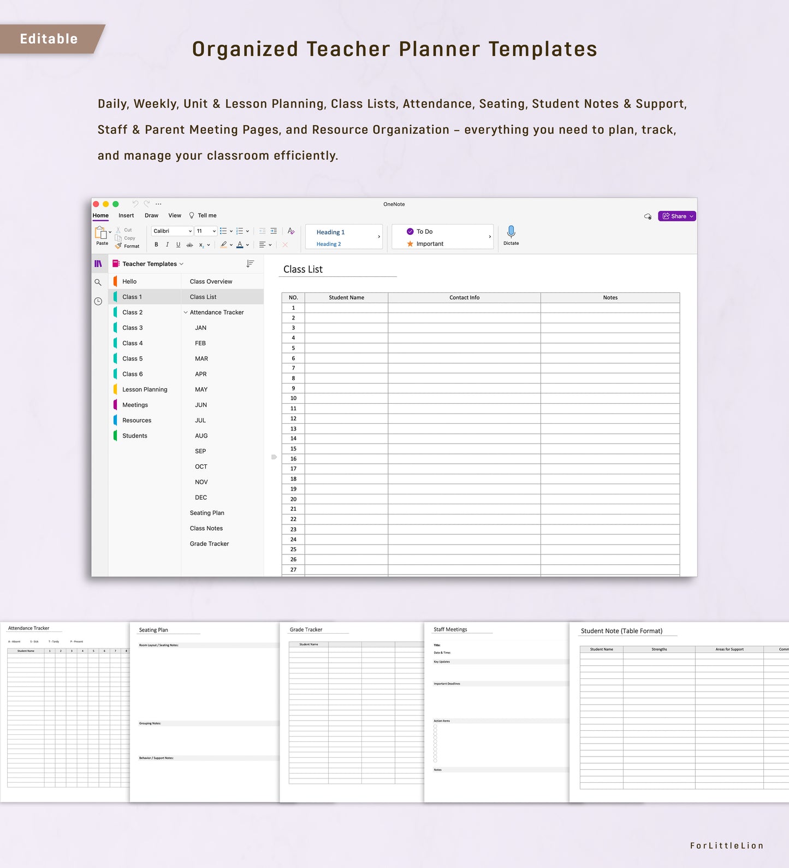Image resolution: width=789 pixels, height=868 pixels.
Task: Add the Important star tag
Action: (425, 244)
